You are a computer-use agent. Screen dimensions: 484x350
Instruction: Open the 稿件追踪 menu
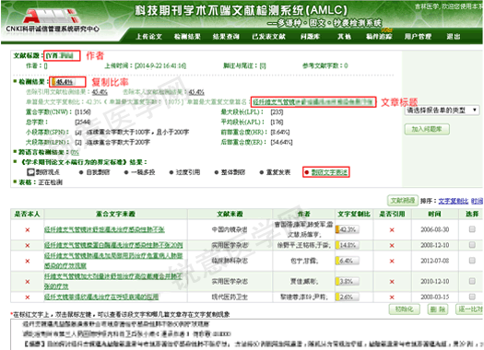pos(379,37)
